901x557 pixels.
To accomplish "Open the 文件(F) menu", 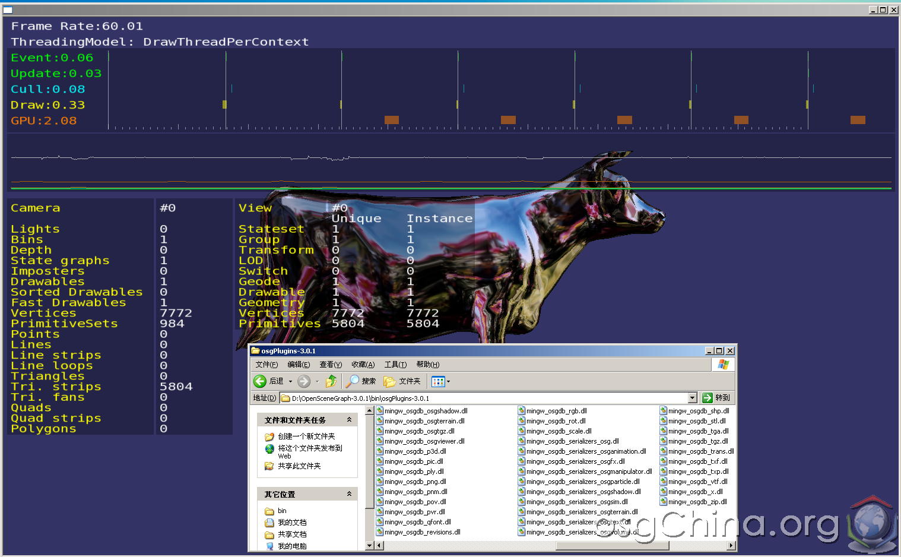I will [267, 365].
